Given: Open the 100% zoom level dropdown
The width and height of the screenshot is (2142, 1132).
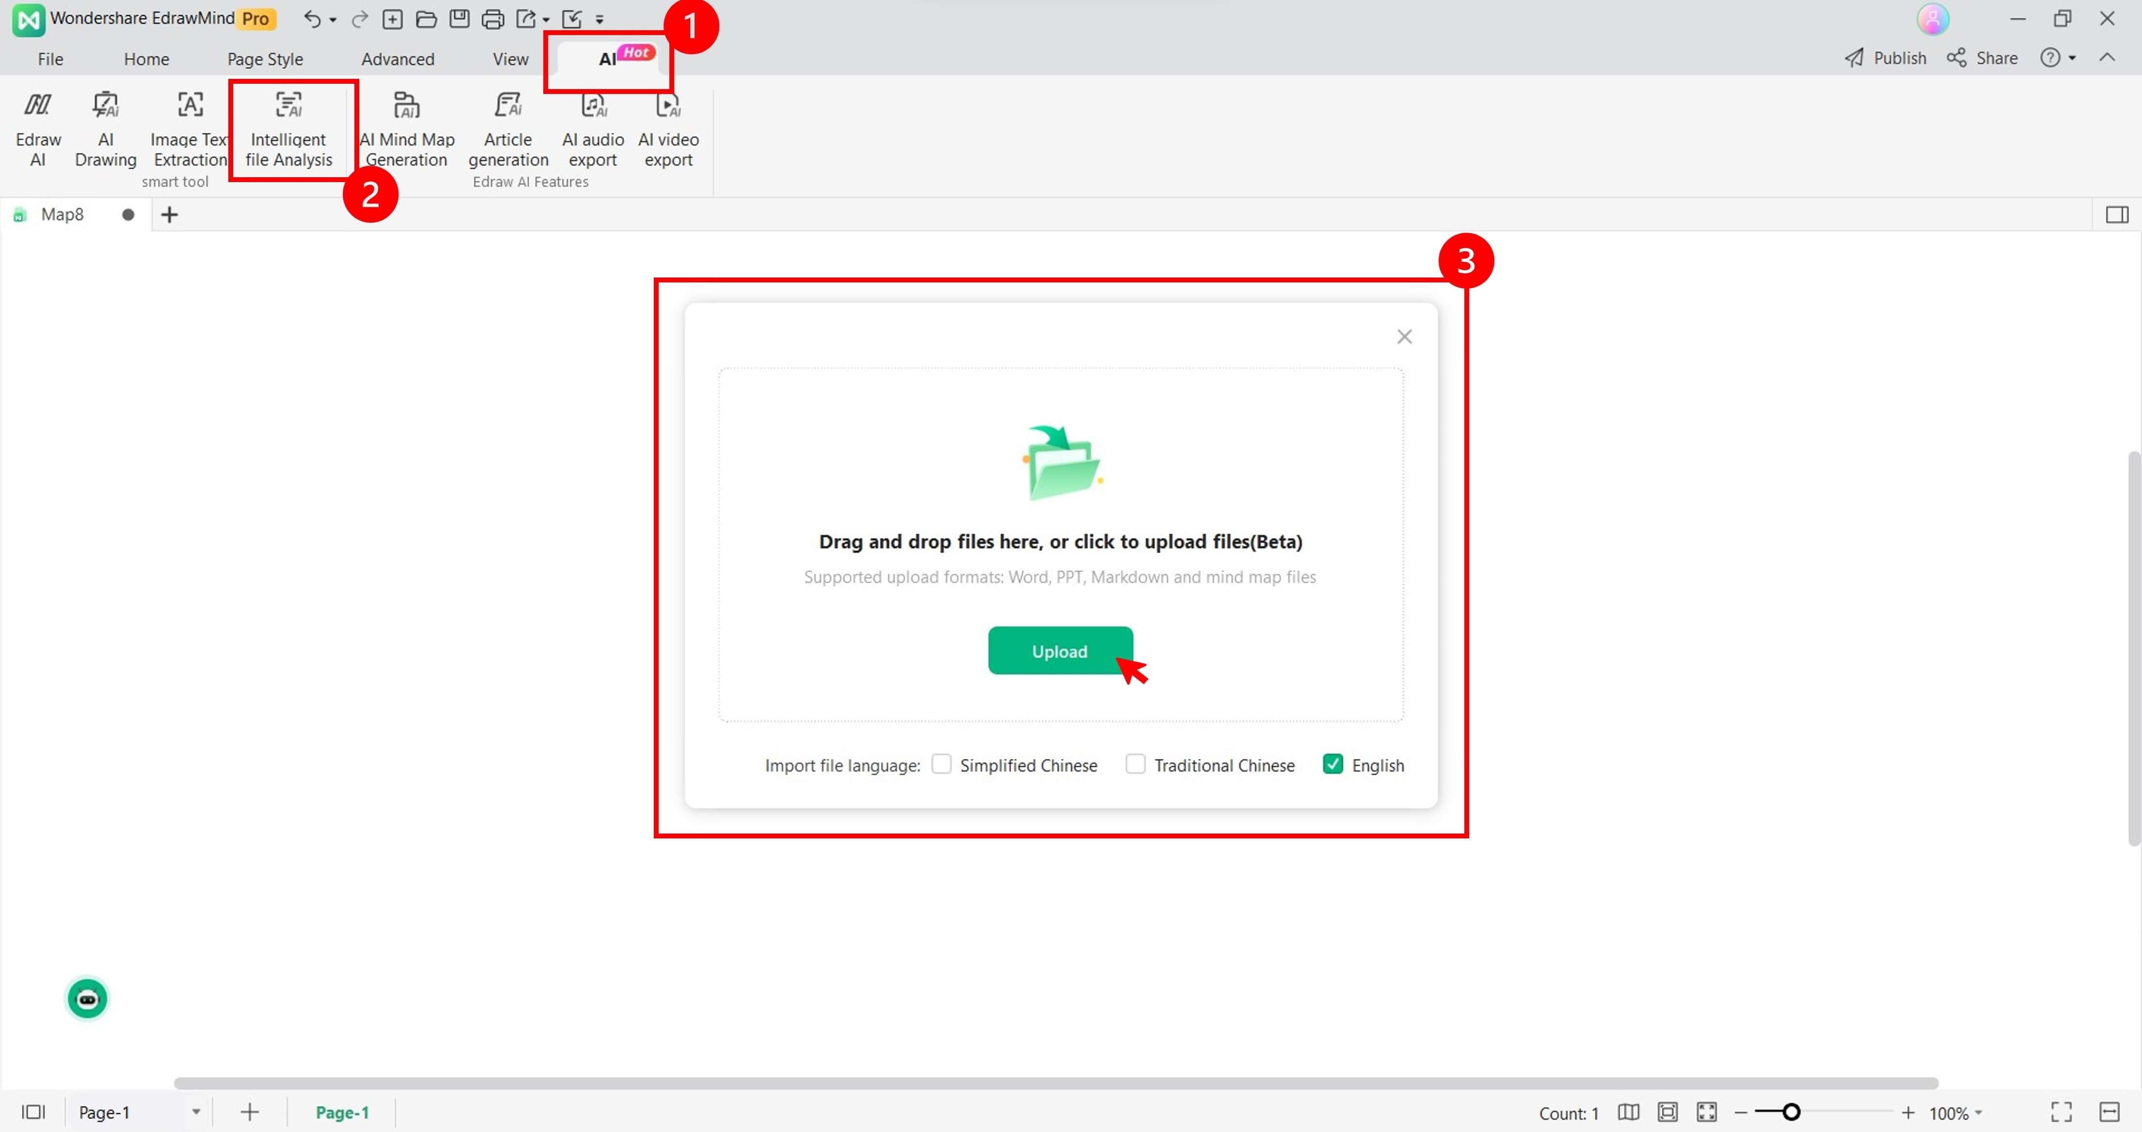Looking at the screenshot, I should (1978, 1113).
